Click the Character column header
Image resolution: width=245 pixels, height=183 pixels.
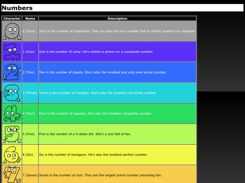(12, 19)
